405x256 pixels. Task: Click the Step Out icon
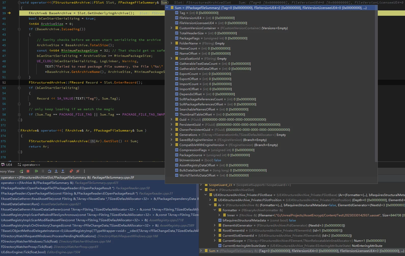(63, 171)
